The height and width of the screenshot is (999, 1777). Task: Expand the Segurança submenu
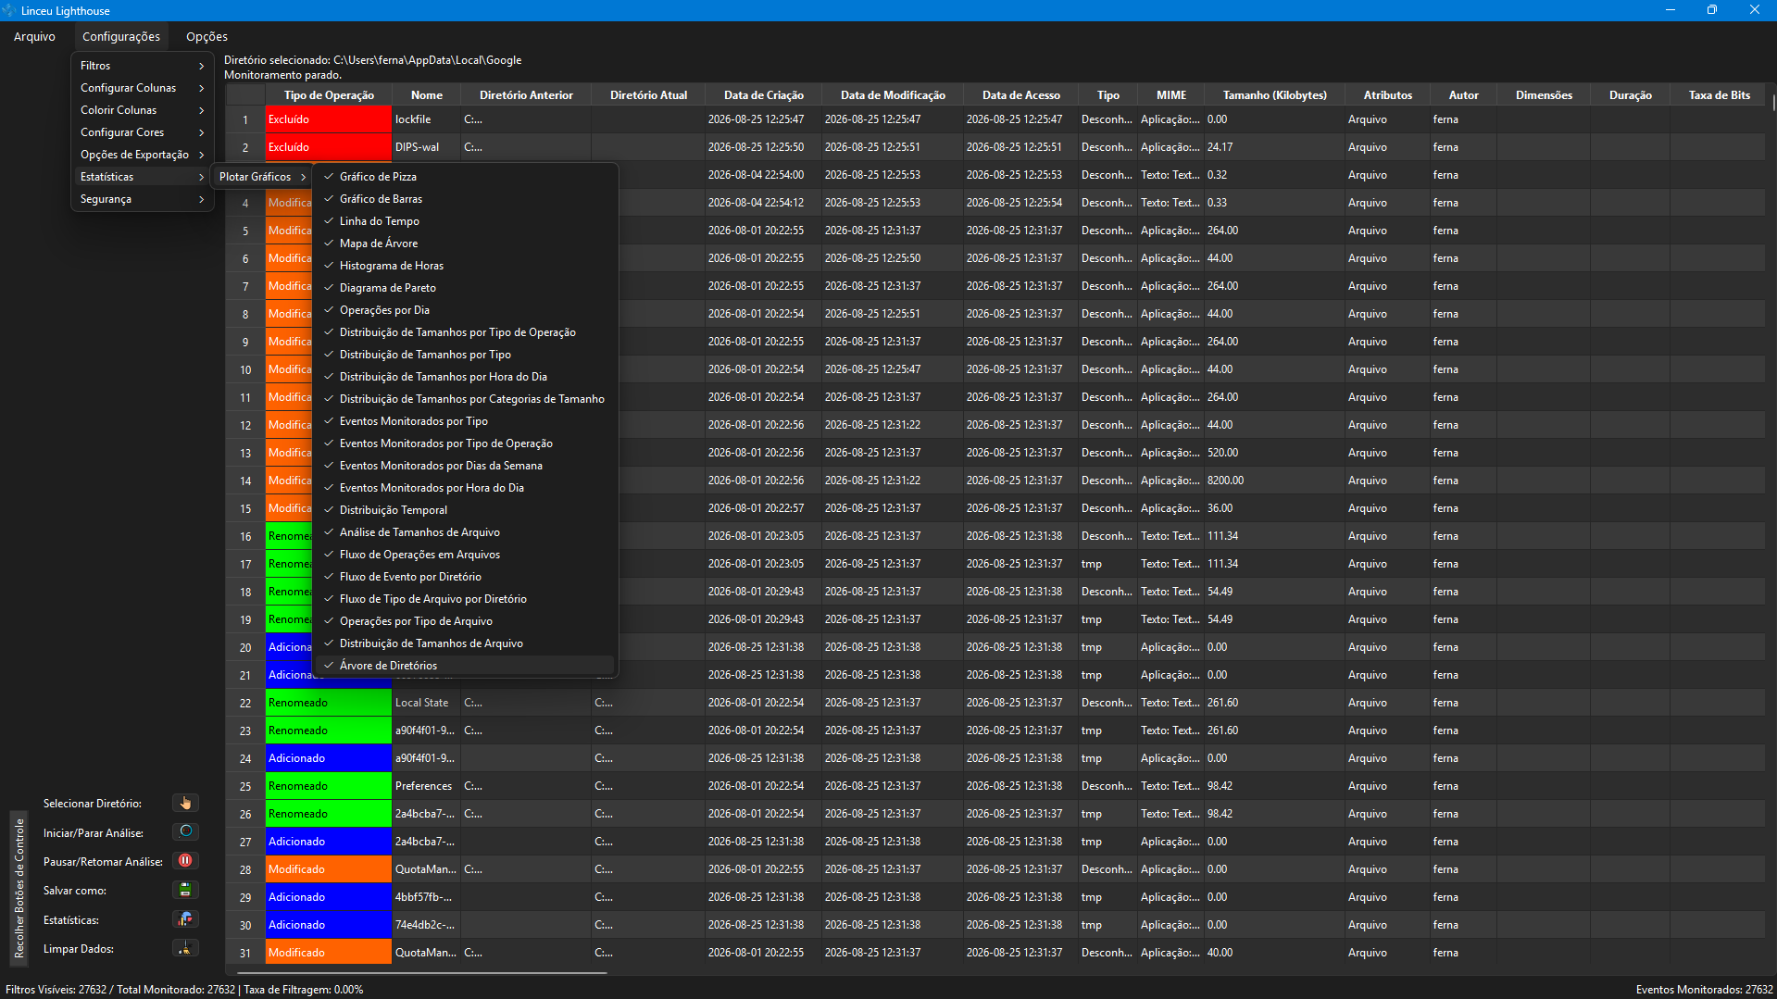pos(143,198)
